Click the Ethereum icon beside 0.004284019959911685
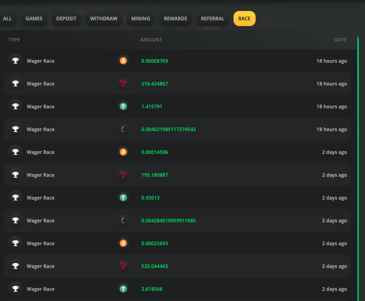This screenshot has width=365, height=301. pyautogui.click(x=123, y=220)
